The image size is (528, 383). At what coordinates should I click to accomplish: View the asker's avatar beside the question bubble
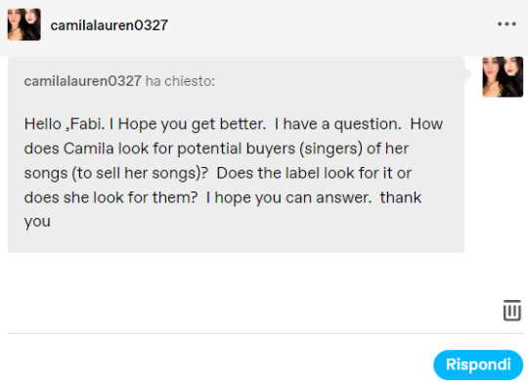click(503, 77)
